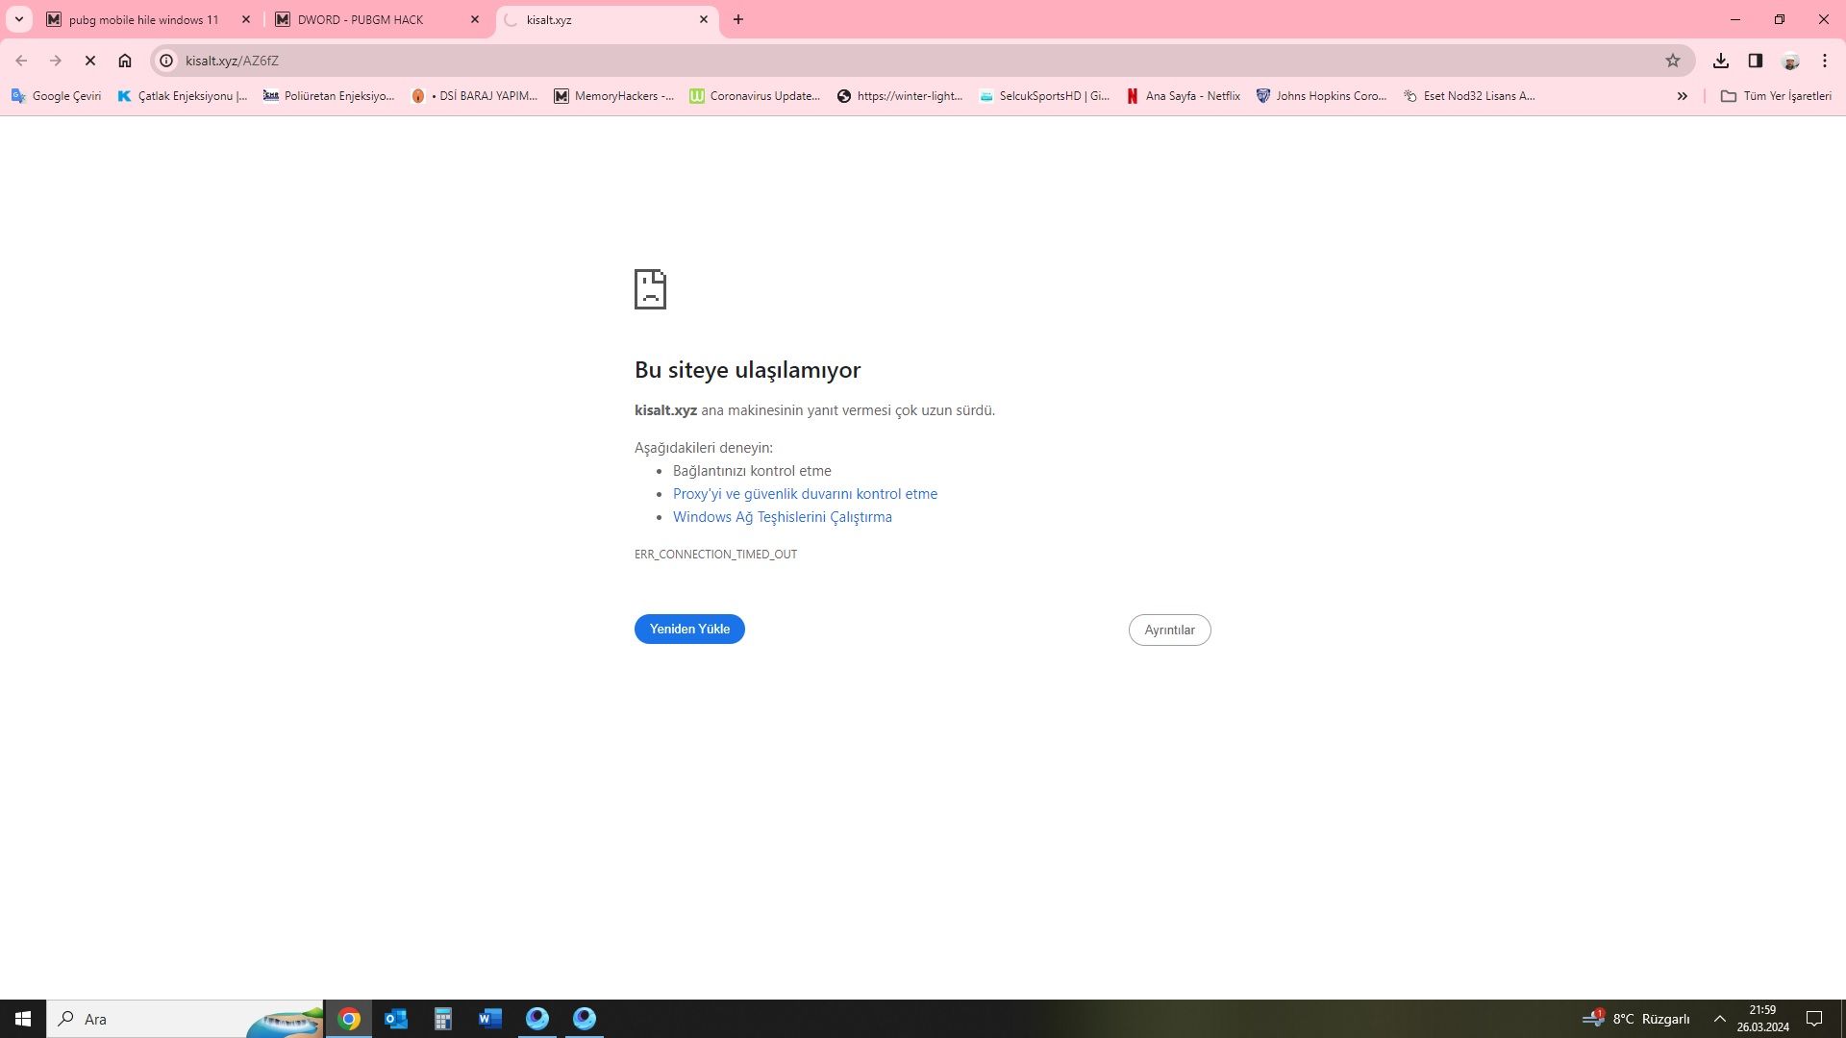The height and width of the screenshot is (1038, 1846).
Task: Open the https://winter-light bookmark
Action: (900, 96)
